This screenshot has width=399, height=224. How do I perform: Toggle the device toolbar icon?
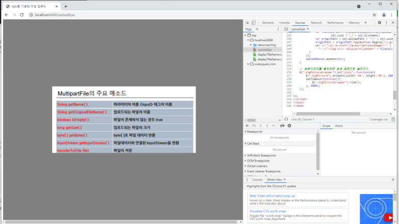(253, 23)
